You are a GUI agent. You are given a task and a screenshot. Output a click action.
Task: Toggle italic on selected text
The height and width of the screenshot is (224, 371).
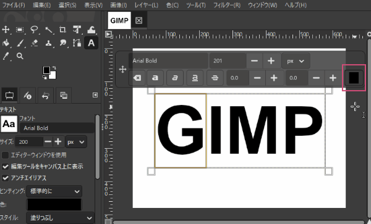tap(175, 78)
